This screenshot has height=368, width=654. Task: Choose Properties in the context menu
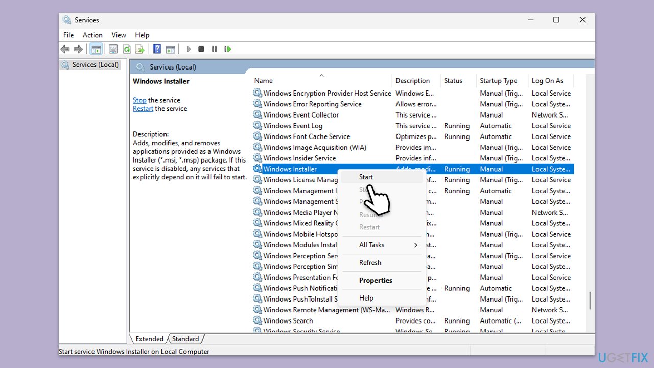(376, 280)
